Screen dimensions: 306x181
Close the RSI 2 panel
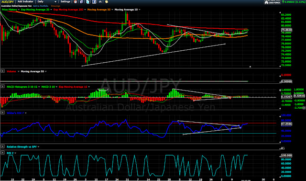pos(3,152)
